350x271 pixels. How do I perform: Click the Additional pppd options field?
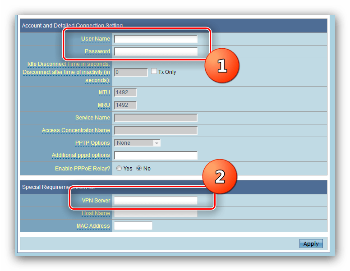pyautogui.click(x=156, y=156)
